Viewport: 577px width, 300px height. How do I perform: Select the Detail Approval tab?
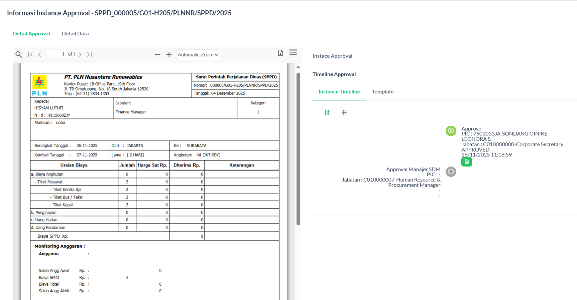point(31,34)
